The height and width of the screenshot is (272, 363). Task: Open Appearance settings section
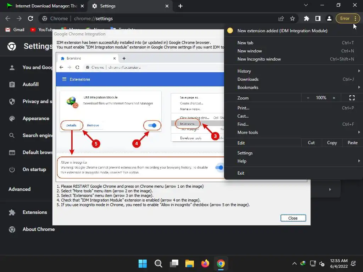click(x=29, y=118)
